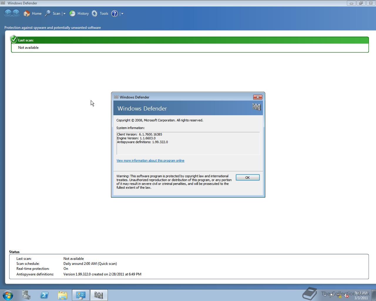Click the Client Version 6.1.7600.16385 line
376x301 pixels.
coord(140,134)
